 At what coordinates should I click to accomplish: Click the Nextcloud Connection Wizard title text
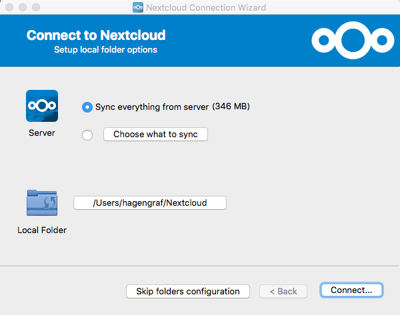pyautogui.click(x=206, y=7)
